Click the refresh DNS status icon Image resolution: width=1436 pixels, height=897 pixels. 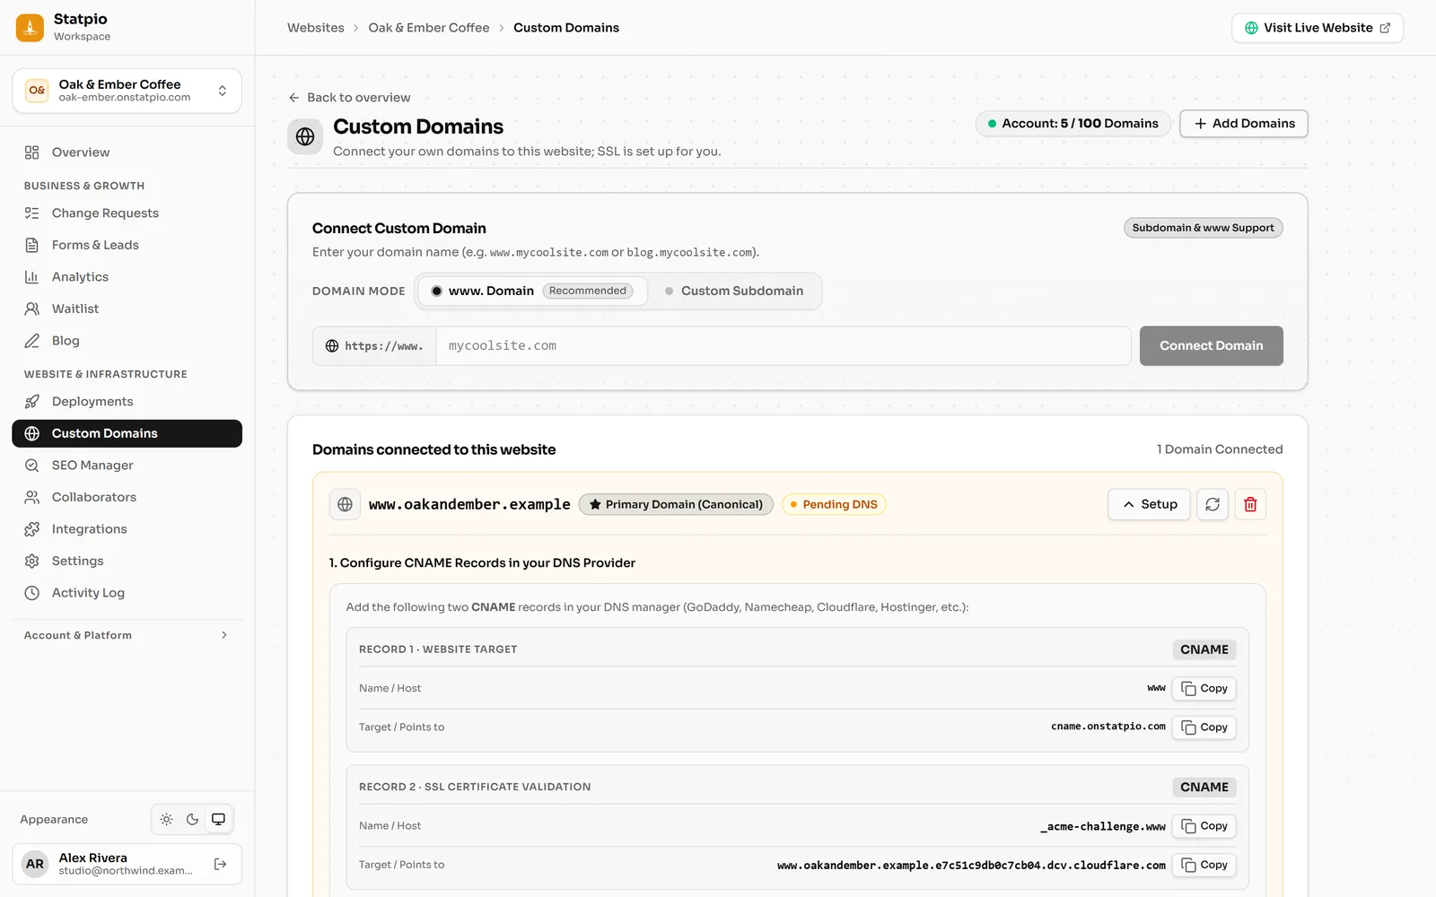1213,504
